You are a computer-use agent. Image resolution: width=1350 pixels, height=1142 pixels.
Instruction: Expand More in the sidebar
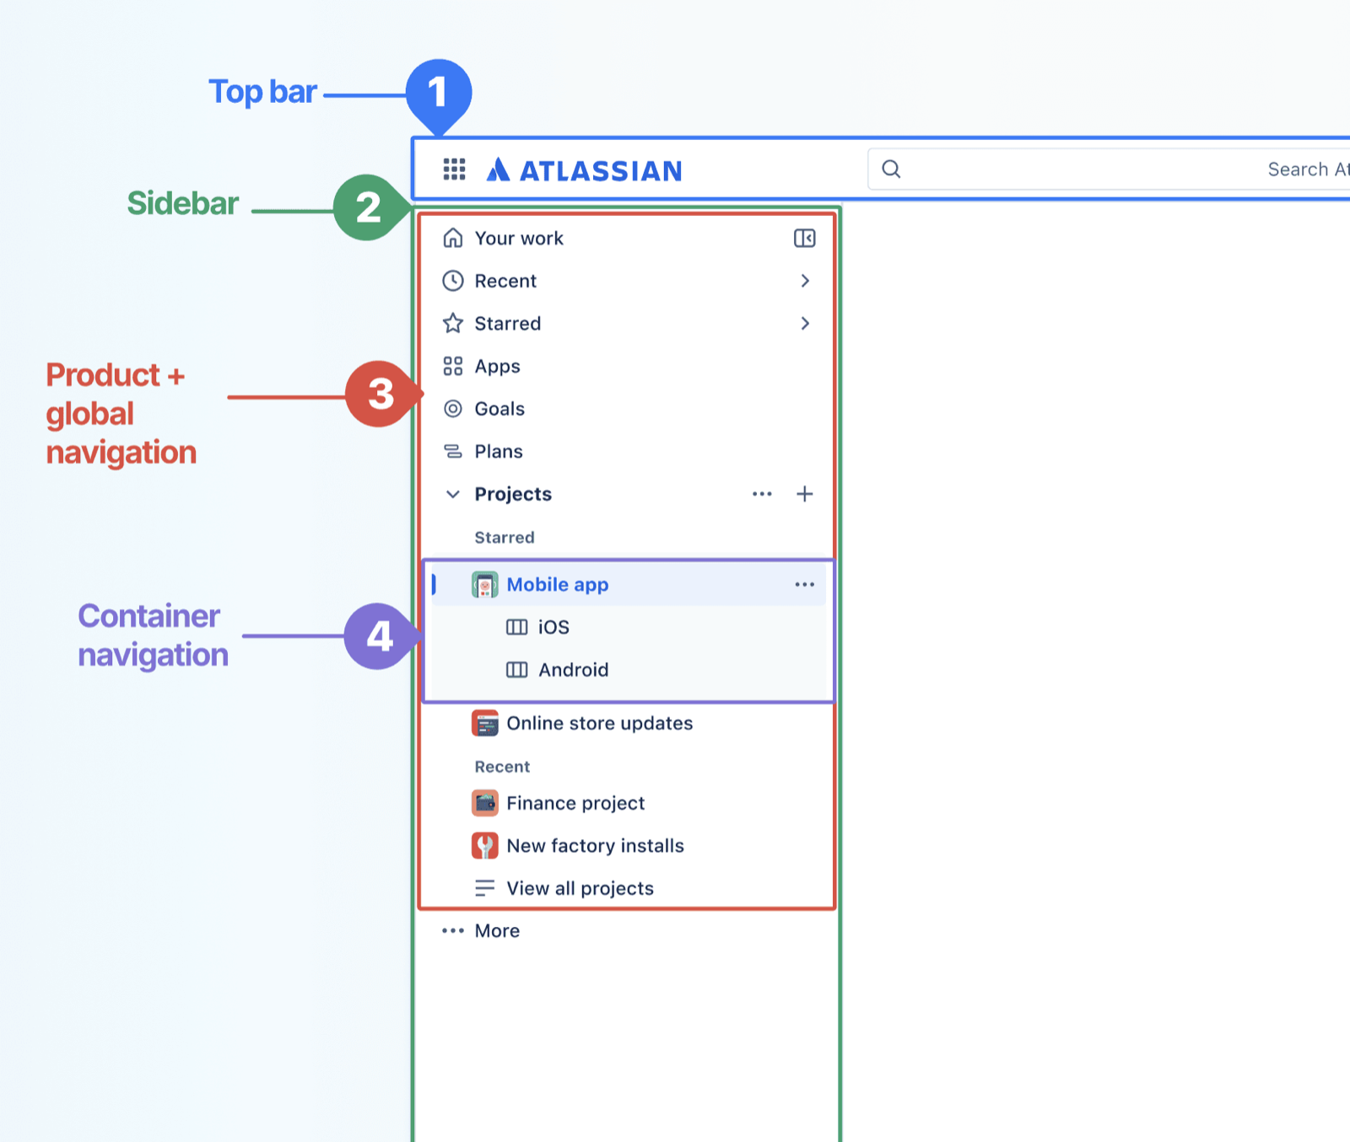(497, 931)
